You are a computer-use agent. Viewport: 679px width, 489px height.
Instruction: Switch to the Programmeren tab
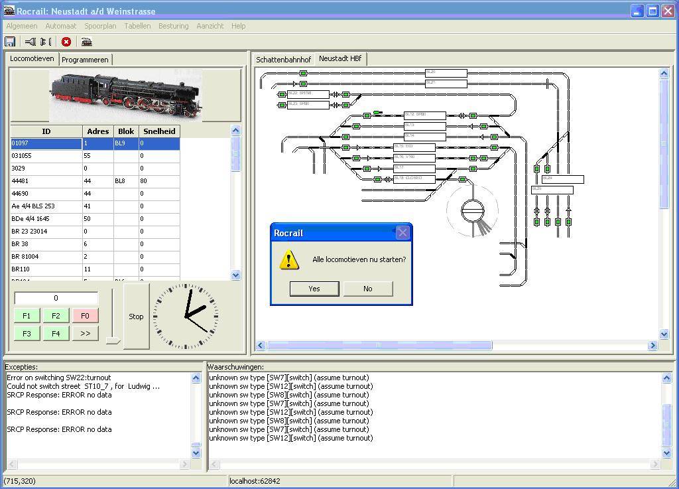85,60
